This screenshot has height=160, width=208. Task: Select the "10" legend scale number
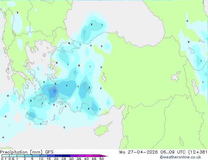pyautogui.click(x=41, y=159)
